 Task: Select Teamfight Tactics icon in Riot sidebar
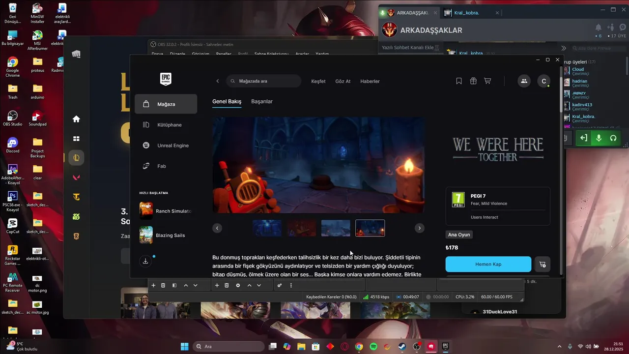coord(76,197)
